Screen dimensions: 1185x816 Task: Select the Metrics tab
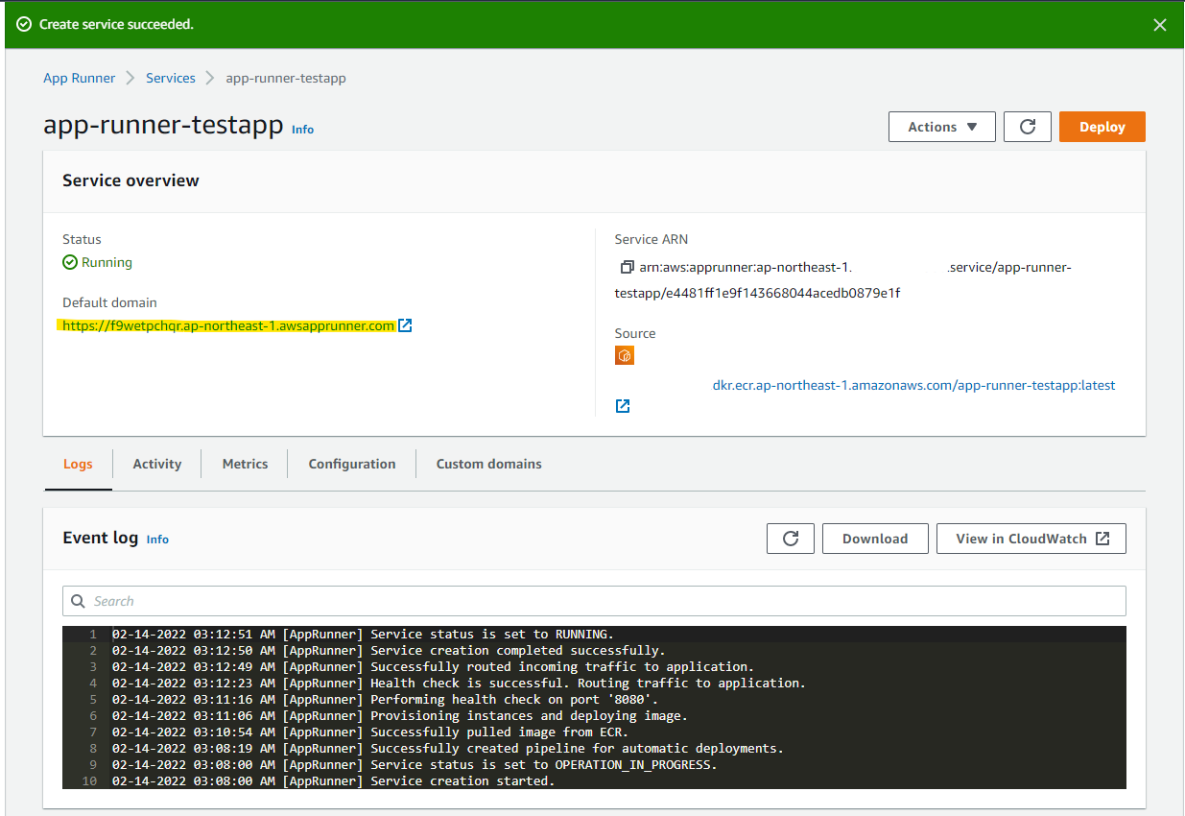[244, 464]
